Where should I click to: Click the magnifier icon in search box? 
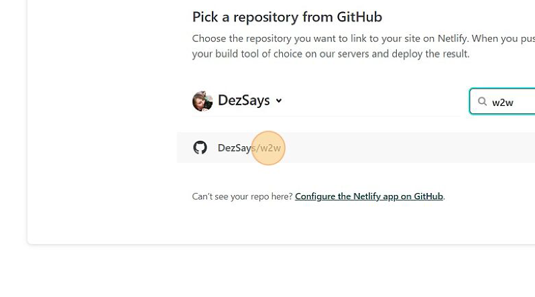[482, 102]
